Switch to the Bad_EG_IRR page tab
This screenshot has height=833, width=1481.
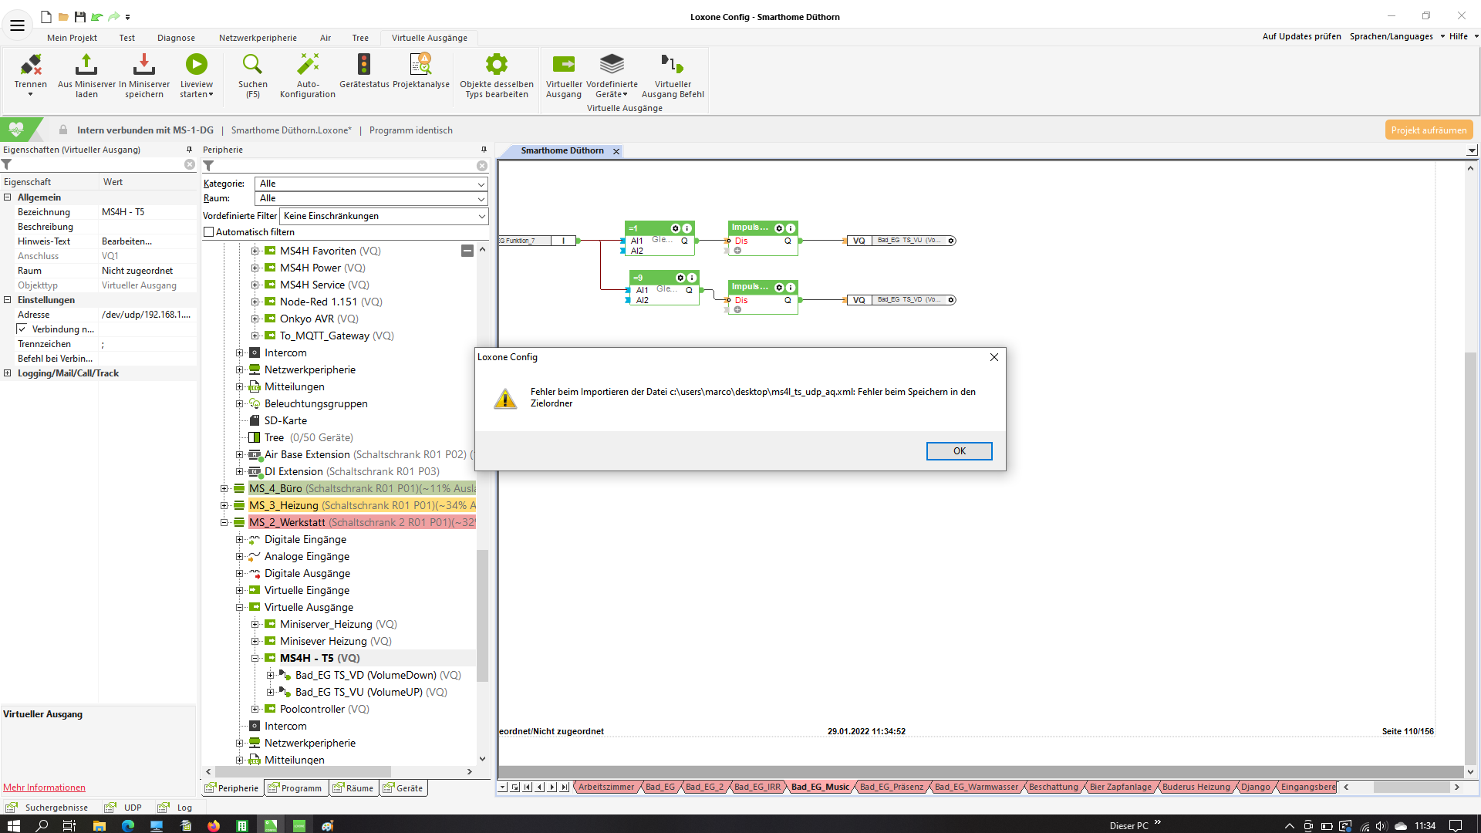tap(757, 787)
